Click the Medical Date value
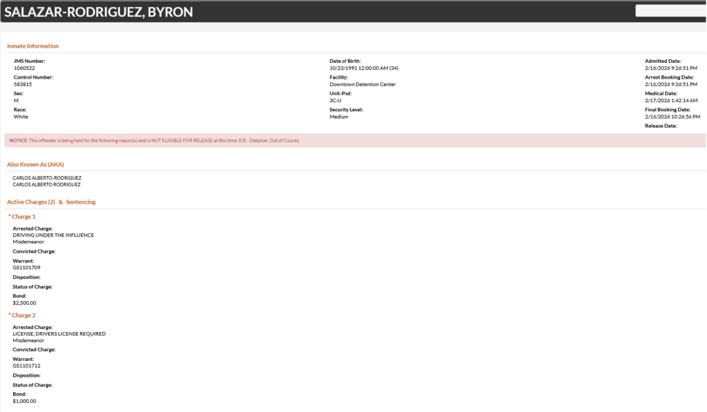The width and height of the screenshot is (707, 412). 671,101
